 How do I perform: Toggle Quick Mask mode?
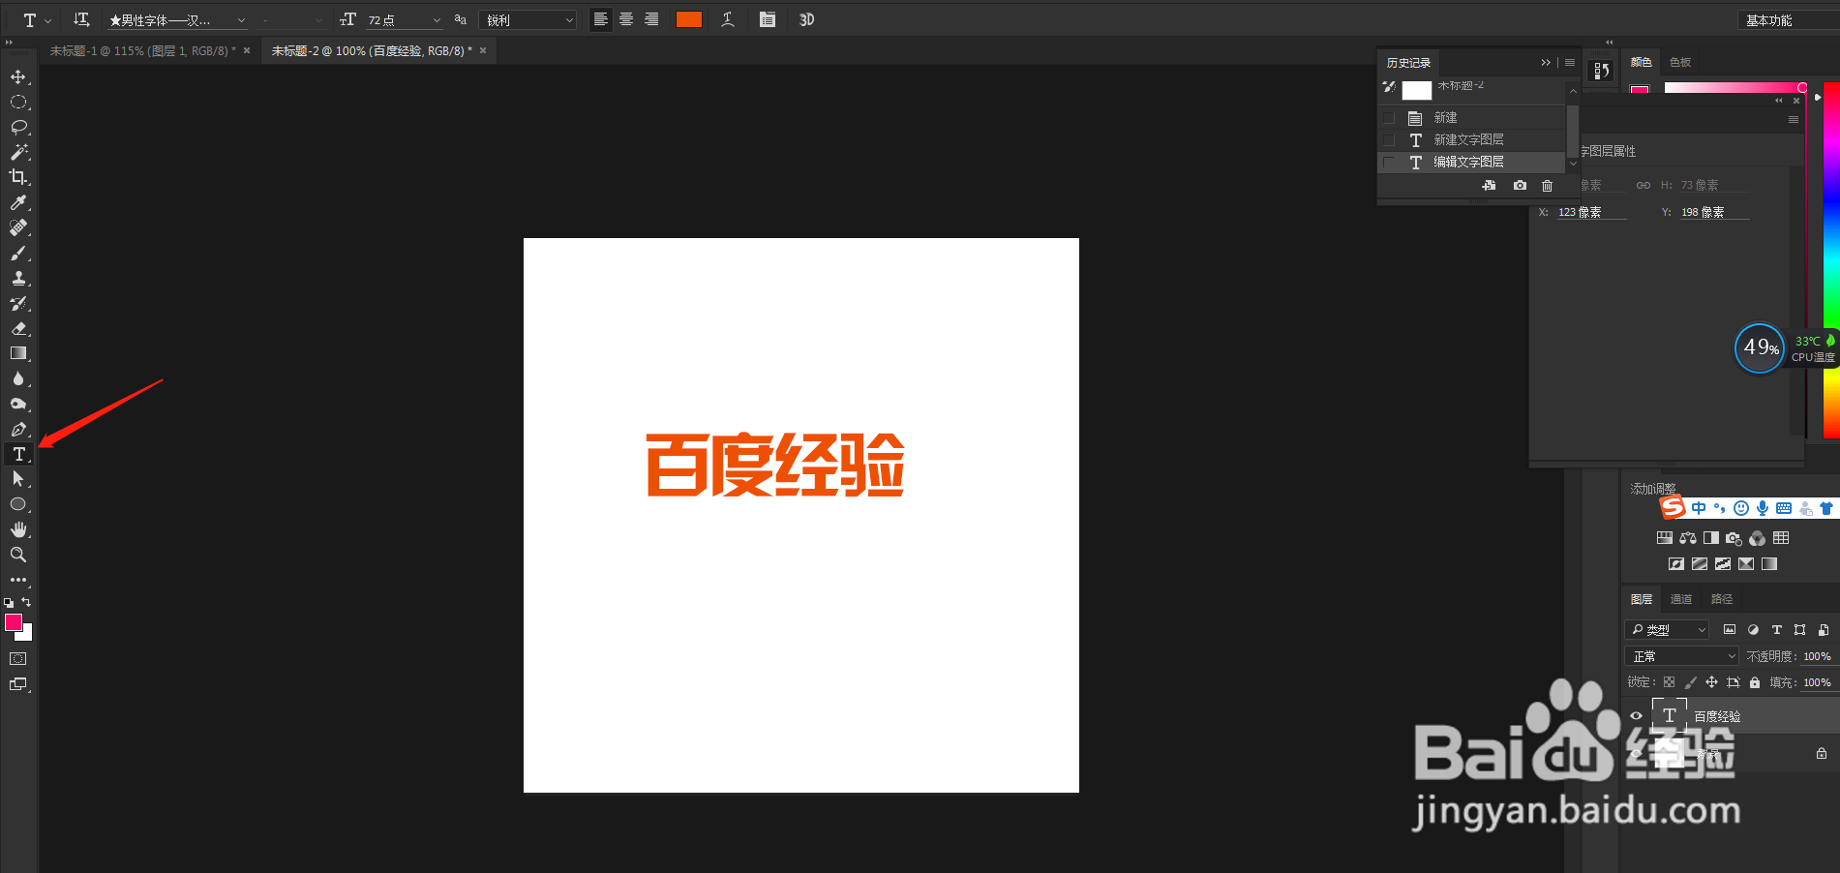18,658
